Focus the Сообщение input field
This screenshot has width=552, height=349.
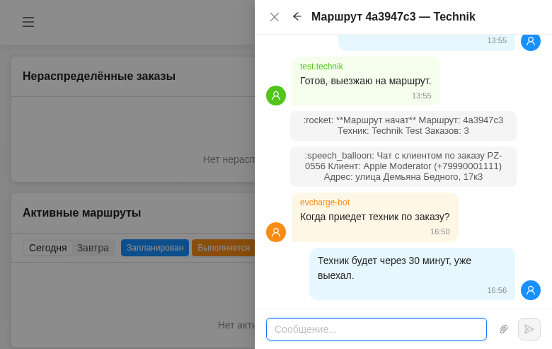[x=376, y=329]
